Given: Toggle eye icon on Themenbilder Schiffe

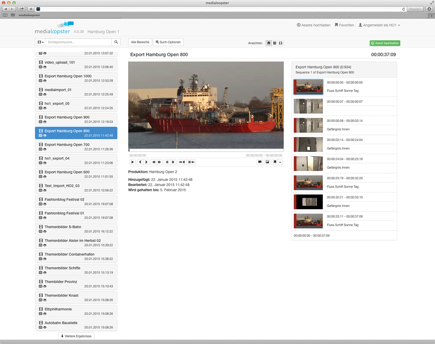Looking at the screenshot, I should click(45, 273).
